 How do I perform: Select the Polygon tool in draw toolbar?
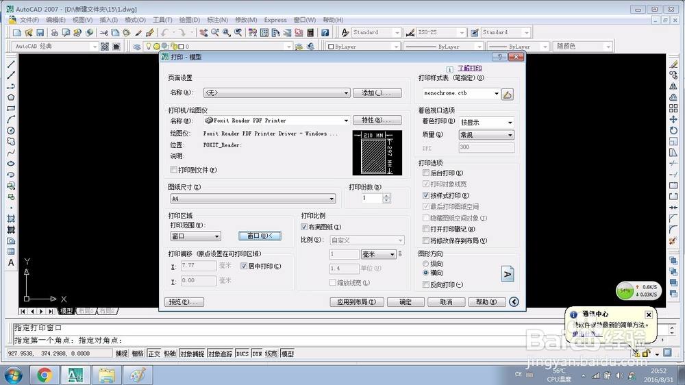[11, 97]
